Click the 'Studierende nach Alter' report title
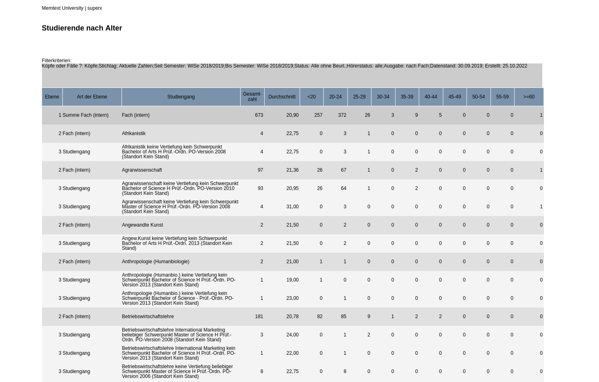 coord(82,28)
